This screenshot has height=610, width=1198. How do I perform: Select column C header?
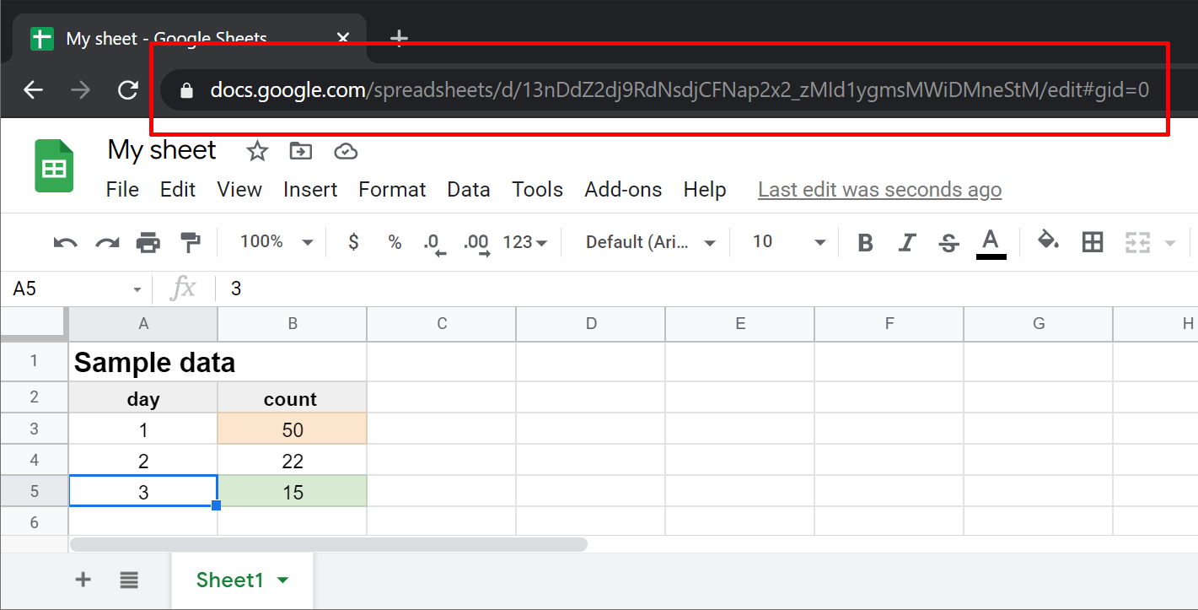[x=442, y=323]
